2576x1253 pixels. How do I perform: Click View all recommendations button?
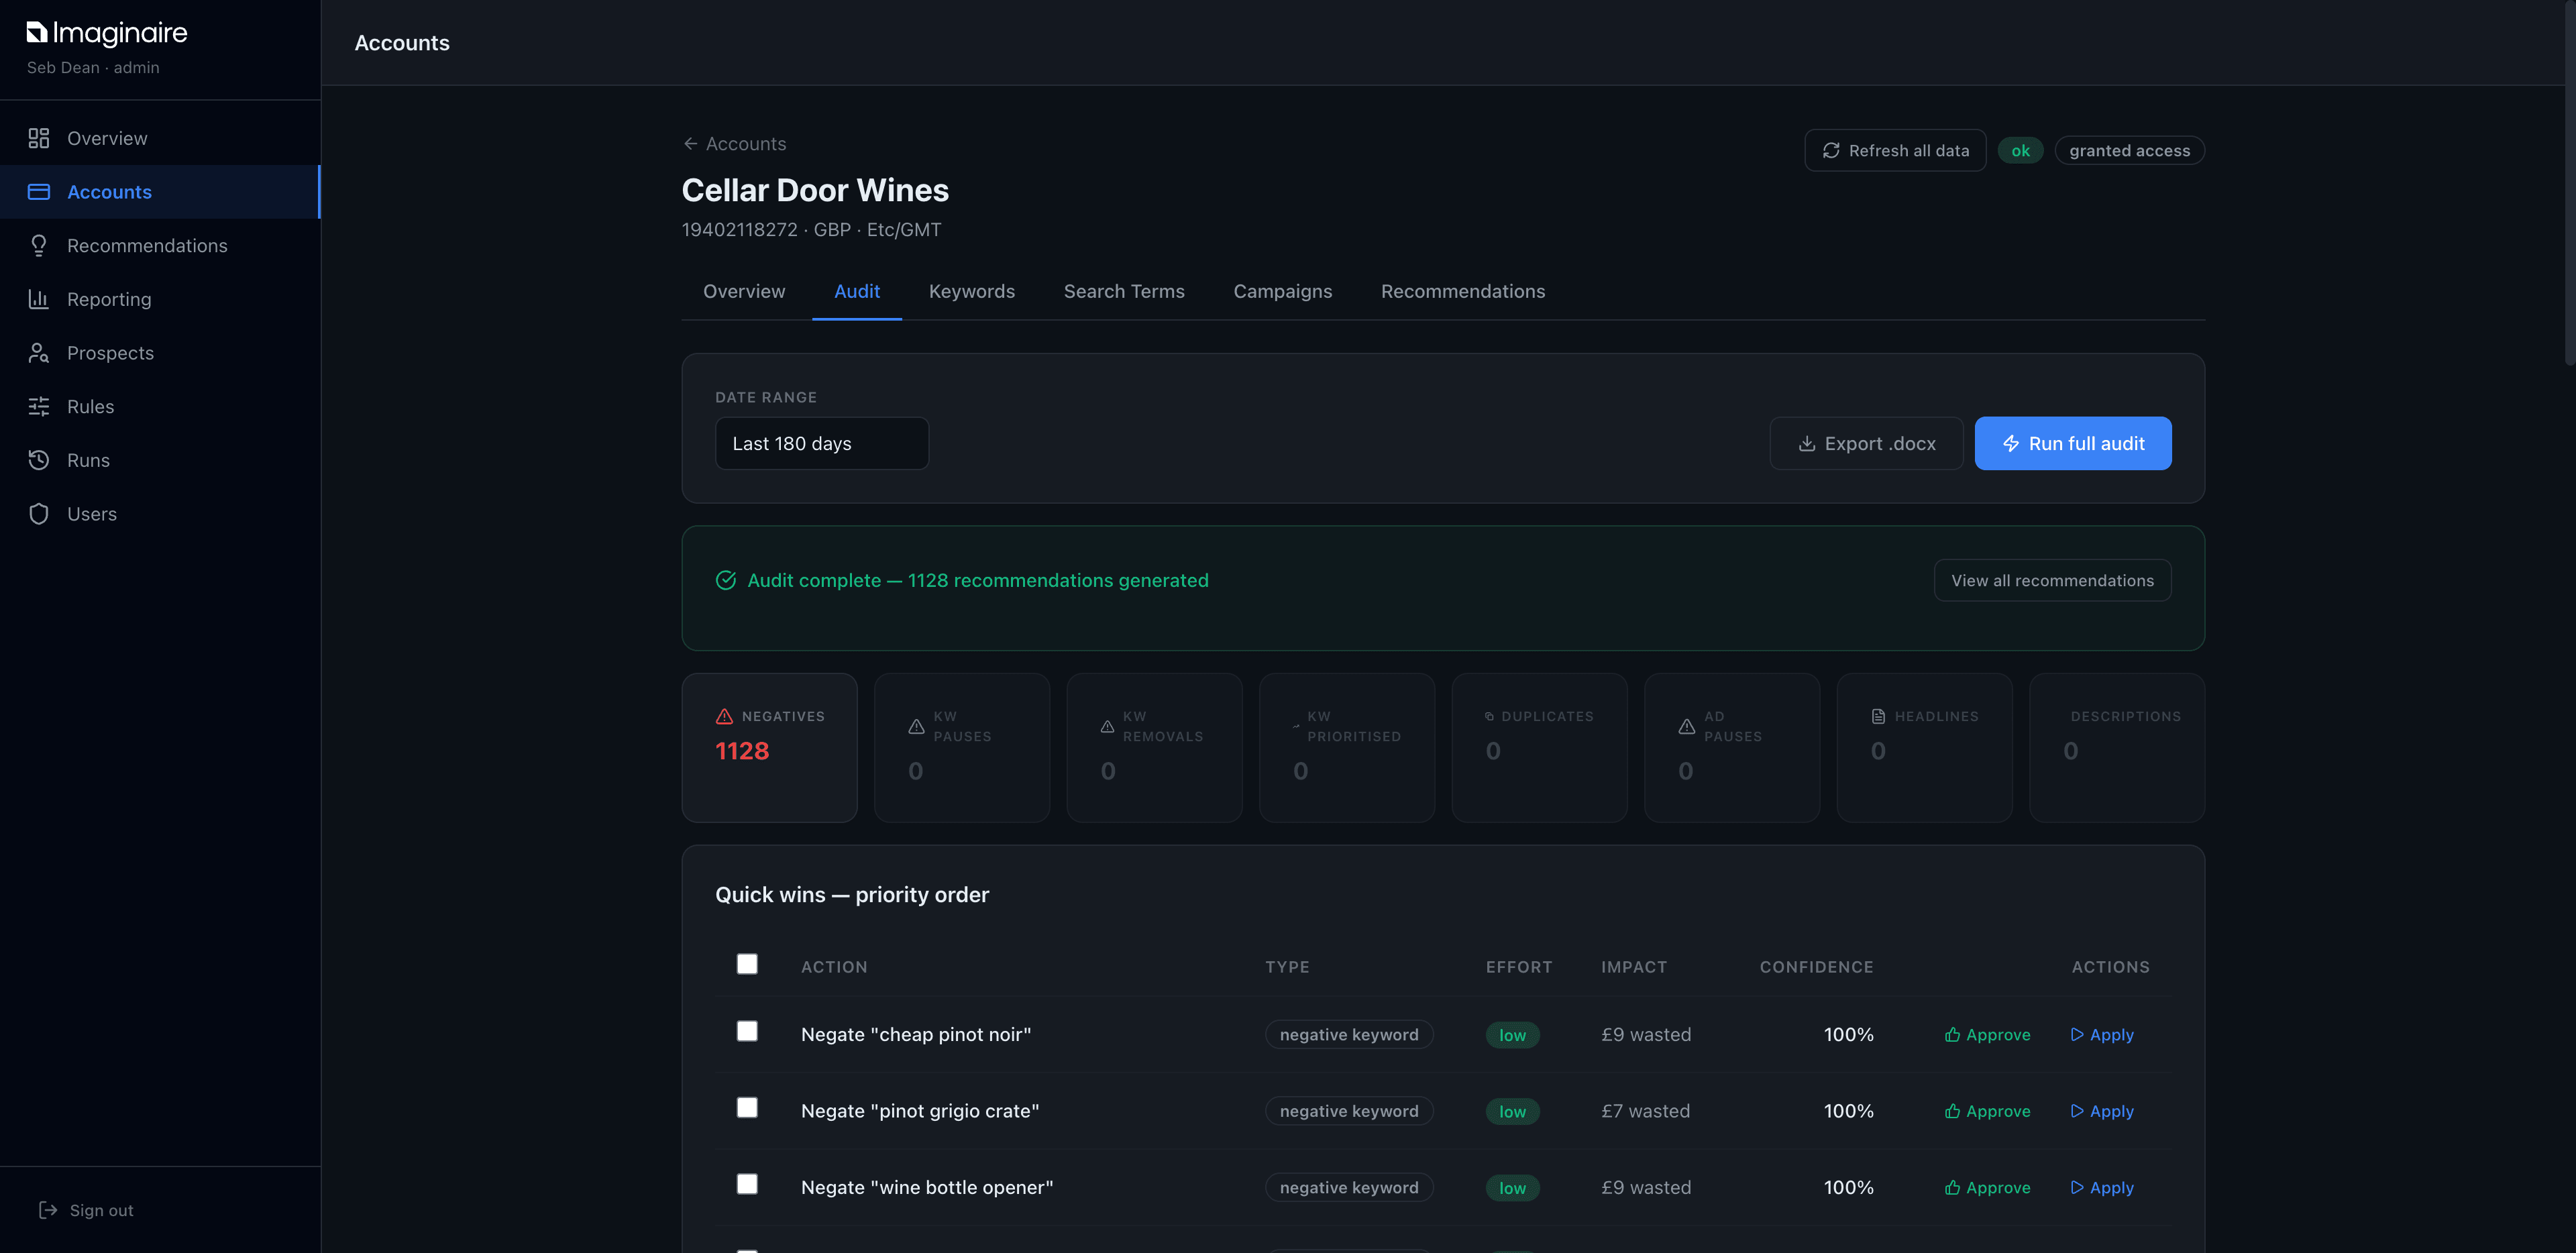(2052, 581)
